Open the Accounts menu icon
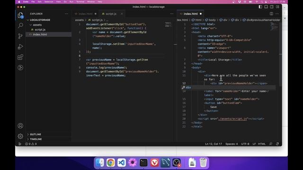303x170 pixels. 20,126
